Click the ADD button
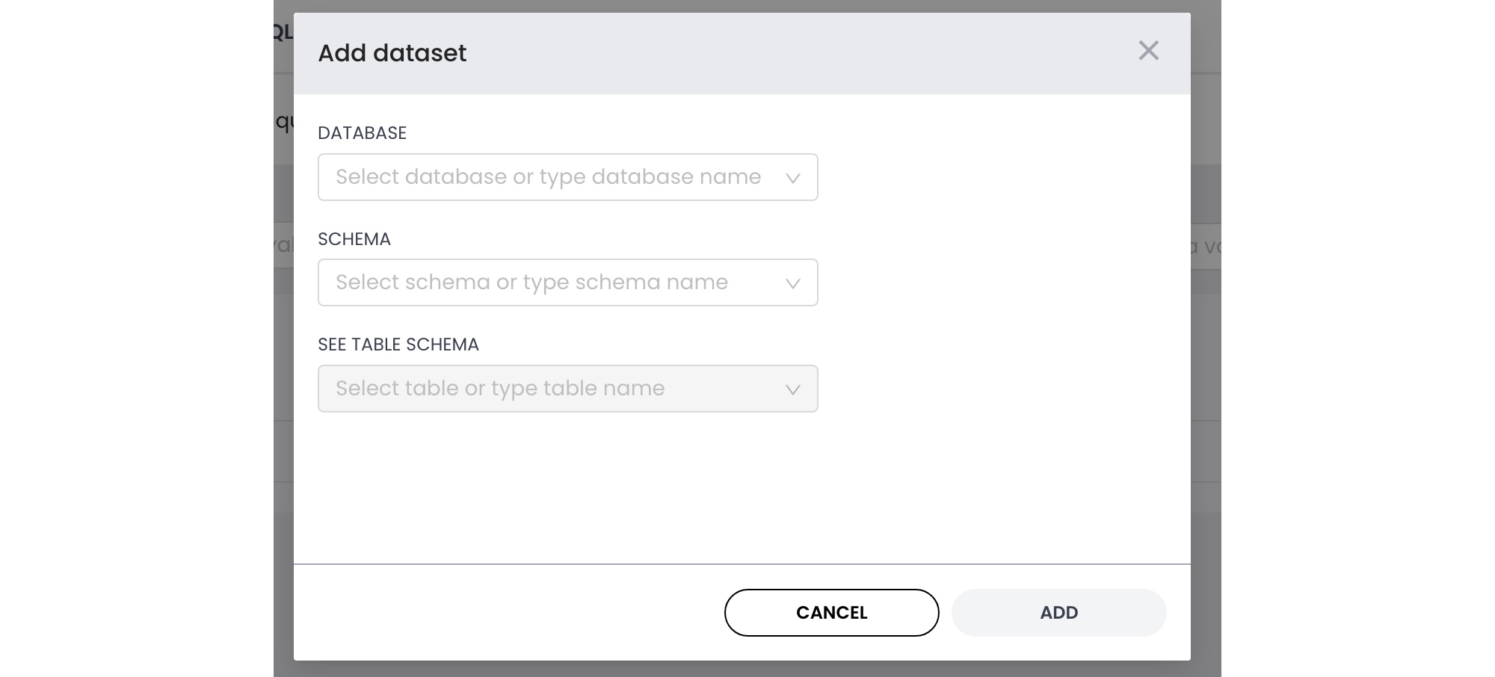The width and height of the screenshot is (1495, 677). click(x=1058, y=613)
